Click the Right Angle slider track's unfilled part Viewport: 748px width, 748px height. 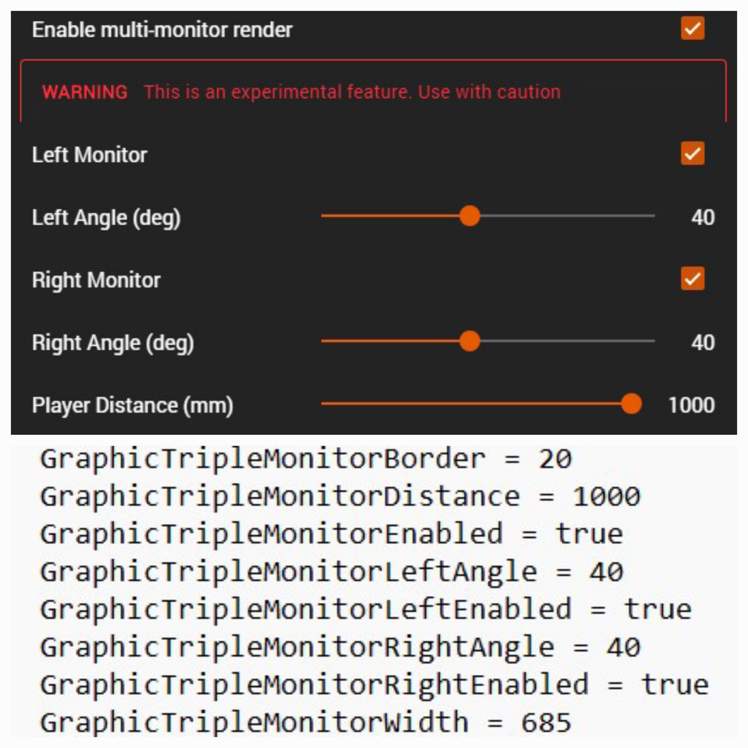(x=567, y=341)
